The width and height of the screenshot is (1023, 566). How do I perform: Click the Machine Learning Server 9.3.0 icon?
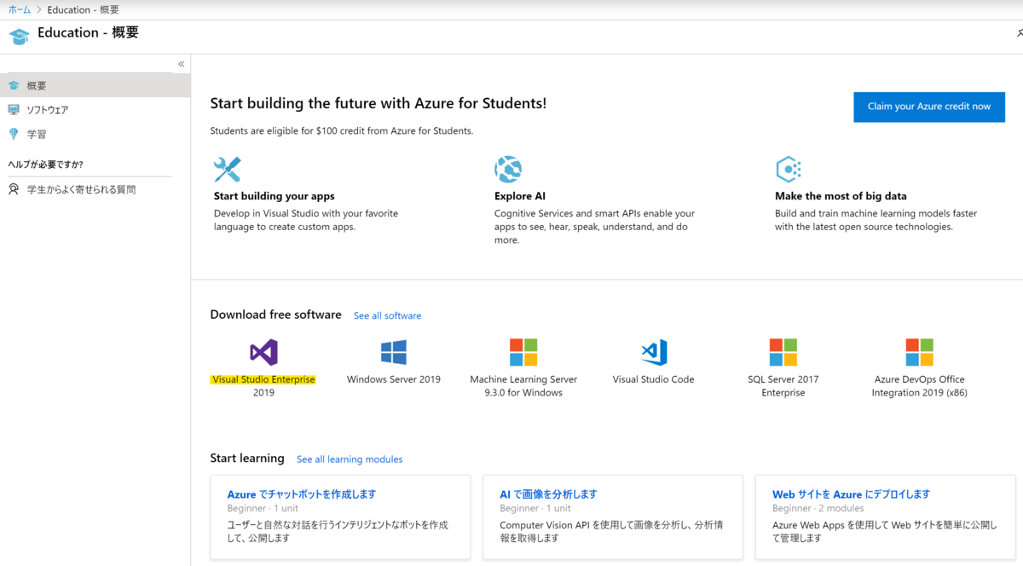pos(523,352)
